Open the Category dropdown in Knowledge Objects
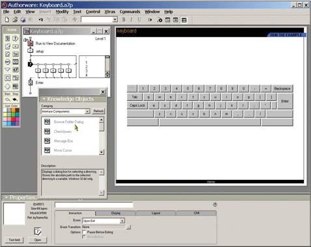 [x=87, y=111]
